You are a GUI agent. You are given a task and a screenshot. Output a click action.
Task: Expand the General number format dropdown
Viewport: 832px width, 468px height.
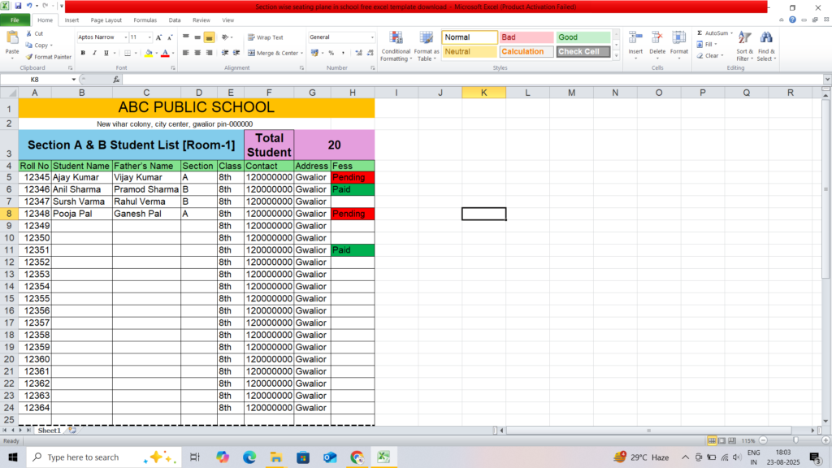372,37
